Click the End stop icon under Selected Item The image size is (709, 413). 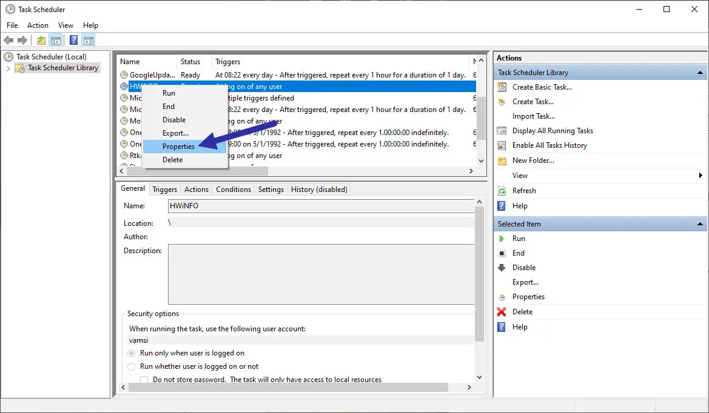(x=502, y=253)
